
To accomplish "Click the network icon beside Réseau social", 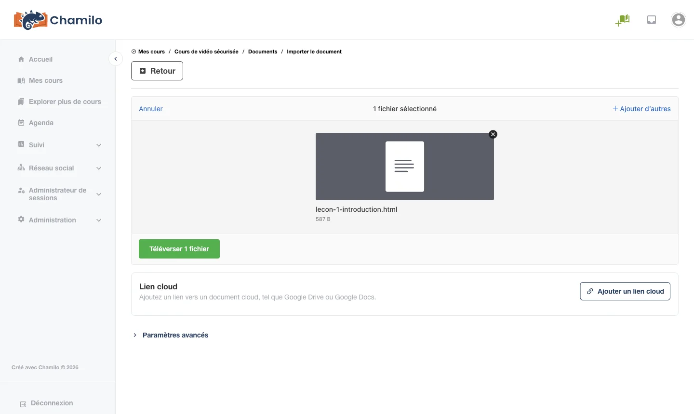I will click(21, 168).
